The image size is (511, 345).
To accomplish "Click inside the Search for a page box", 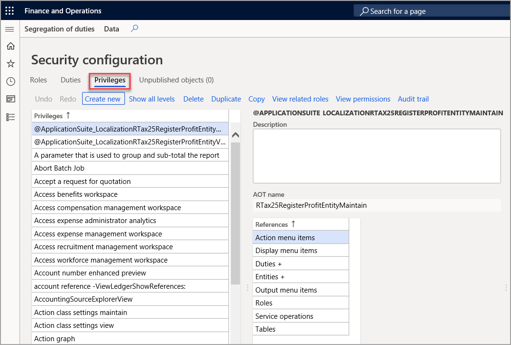I will (429, 10).
